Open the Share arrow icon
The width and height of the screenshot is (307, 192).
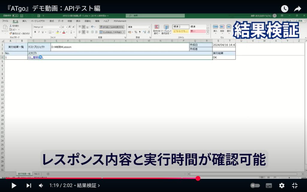[297, 9]
